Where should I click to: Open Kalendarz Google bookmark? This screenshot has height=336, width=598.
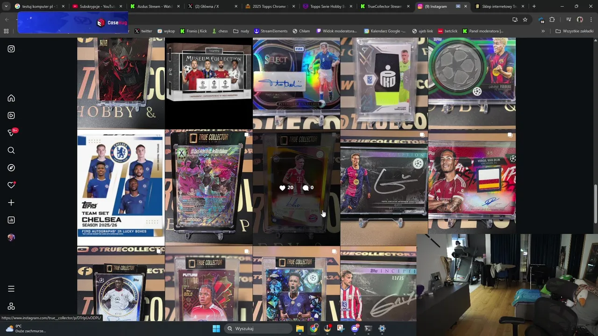[385, 31]
